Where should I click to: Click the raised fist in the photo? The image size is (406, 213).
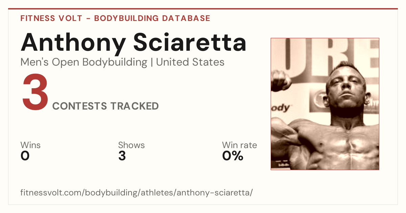click(x=281, y=81)
